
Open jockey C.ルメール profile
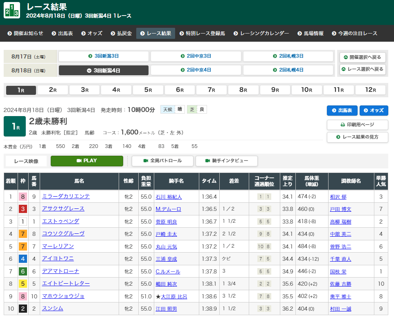coord(168,272)
